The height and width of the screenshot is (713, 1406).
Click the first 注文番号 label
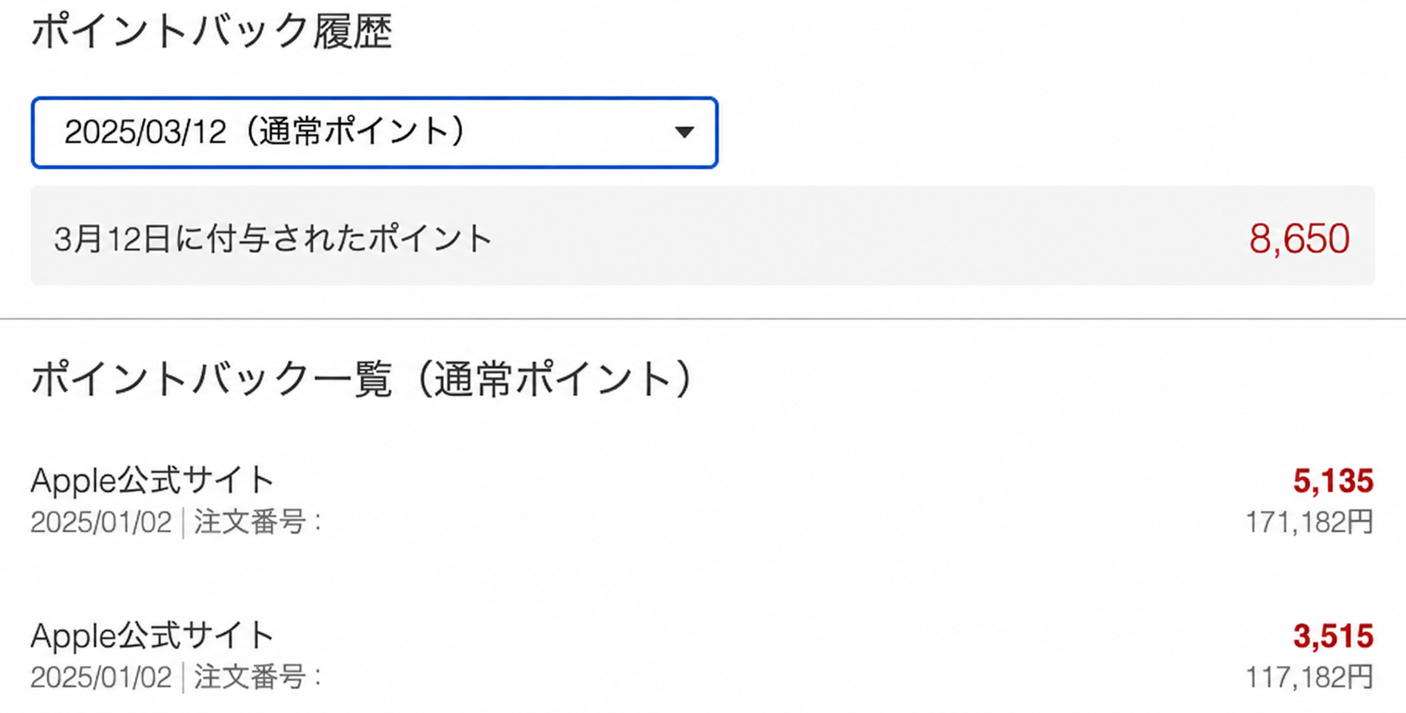point(257,522)
